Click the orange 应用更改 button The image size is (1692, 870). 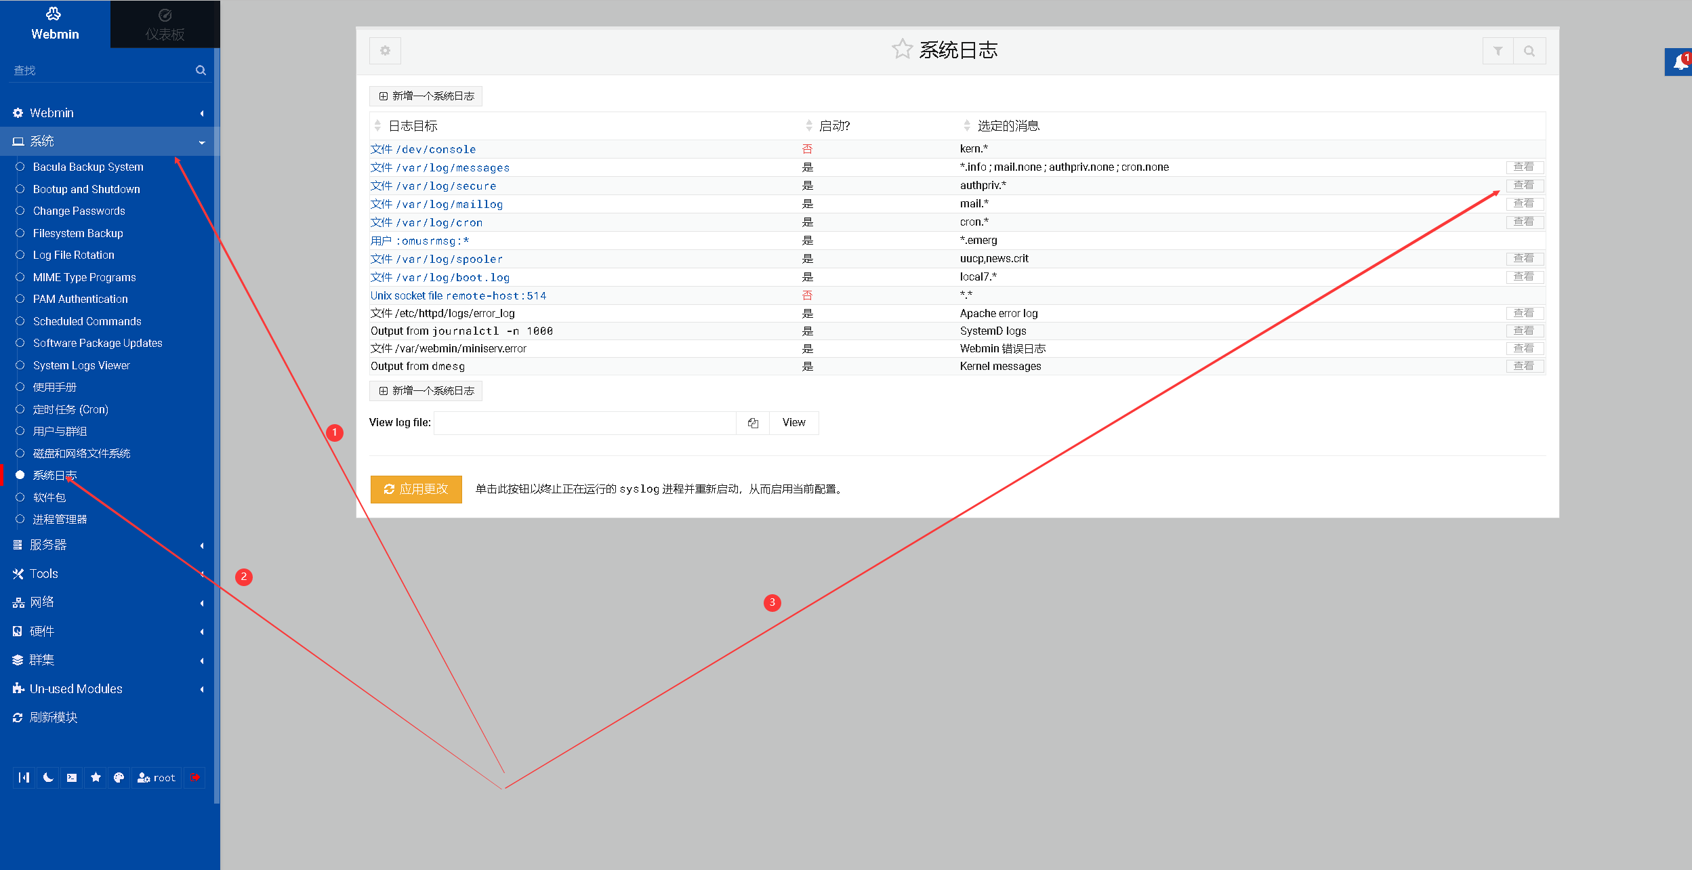[x=416, y=489]
